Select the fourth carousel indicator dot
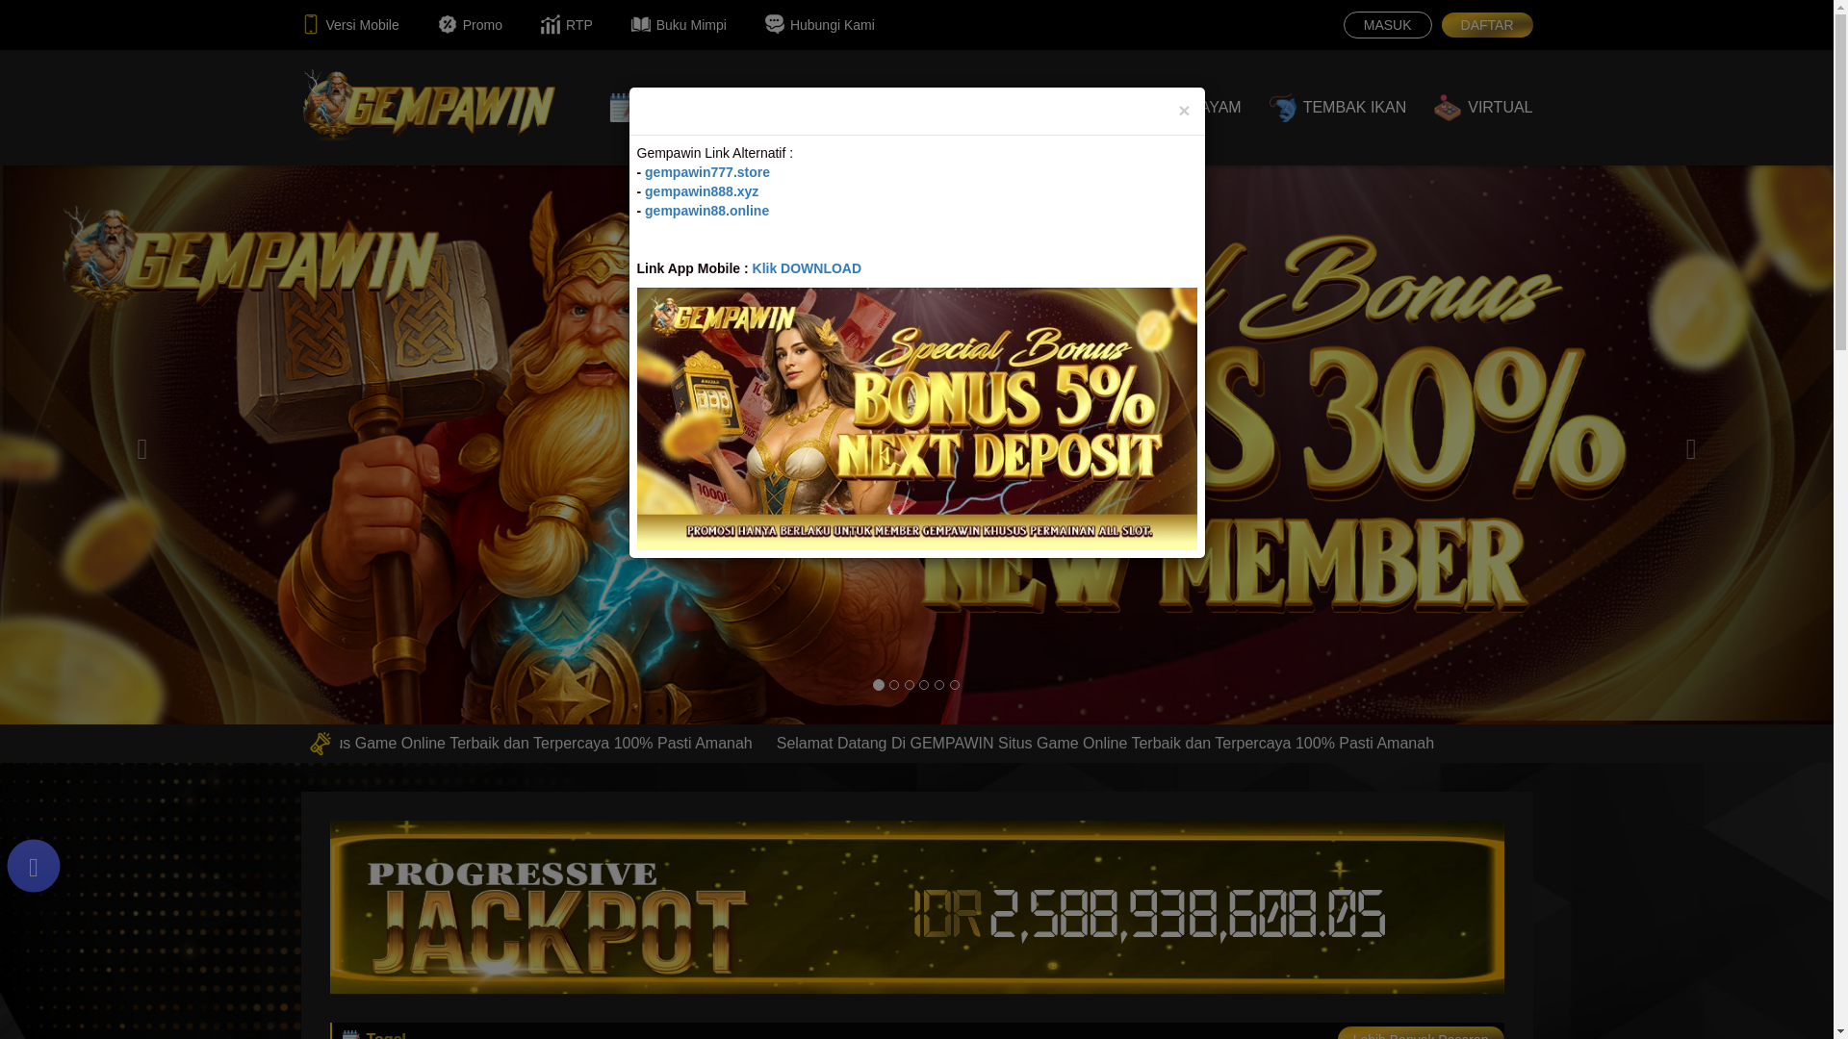Screen dimensions: 1848x1039 click(x=924, y=685)
